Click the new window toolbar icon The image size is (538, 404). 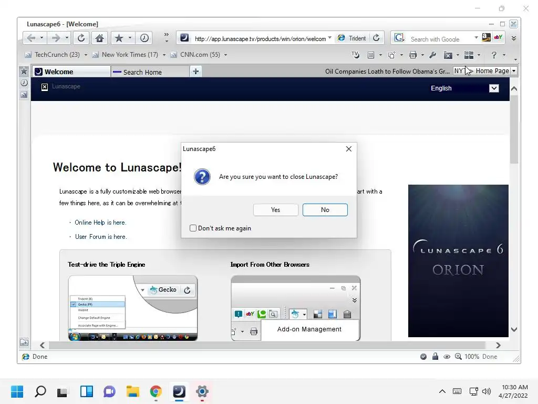click(391, 55)
